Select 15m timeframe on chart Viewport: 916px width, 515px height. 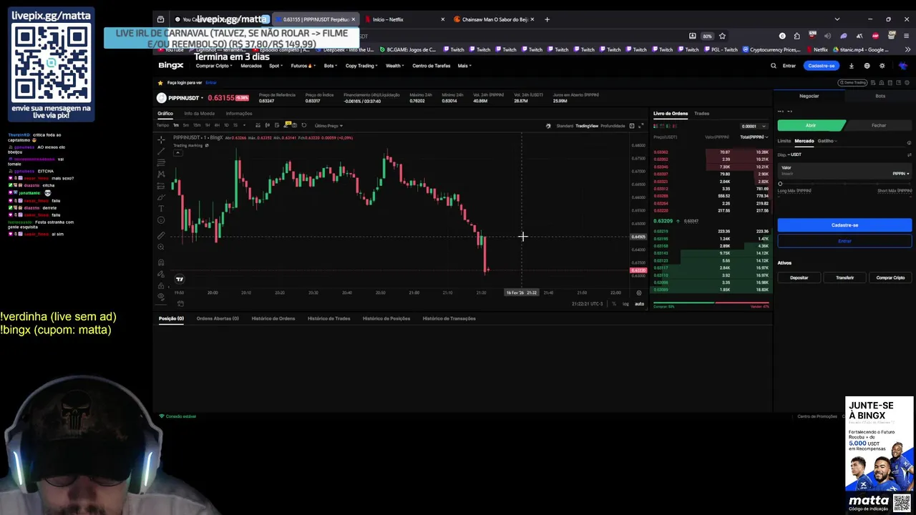pos(197,125)
